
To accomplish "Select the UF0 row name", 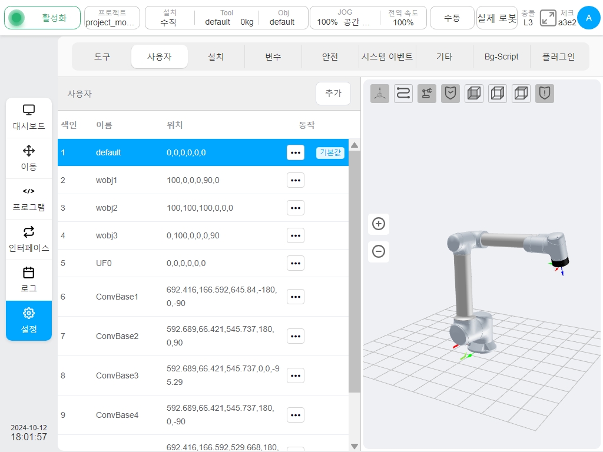I will (x=104, y=263).
